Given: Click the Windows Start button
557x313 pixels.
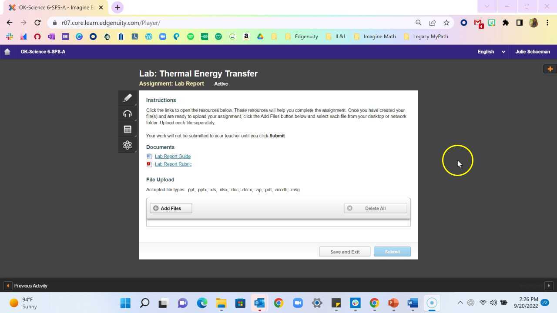Looking at the screenshot, I should click(125, 303).
